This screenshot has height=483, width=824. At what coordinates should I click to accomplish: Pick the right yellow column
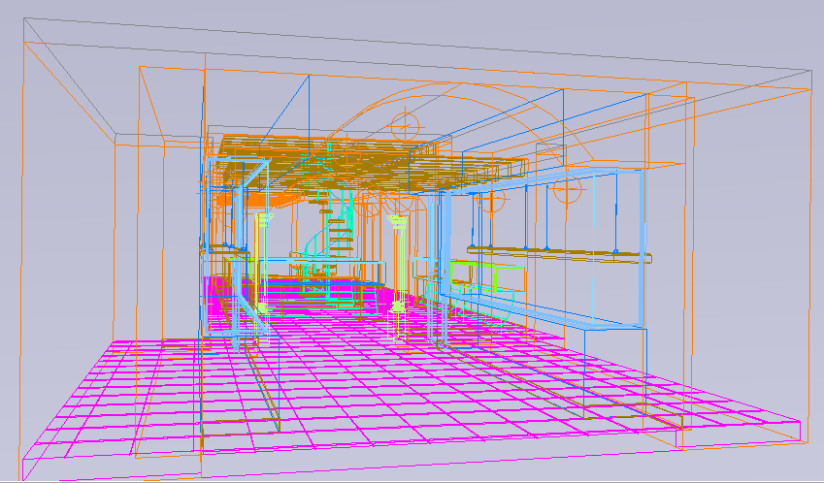coord(397,262)
